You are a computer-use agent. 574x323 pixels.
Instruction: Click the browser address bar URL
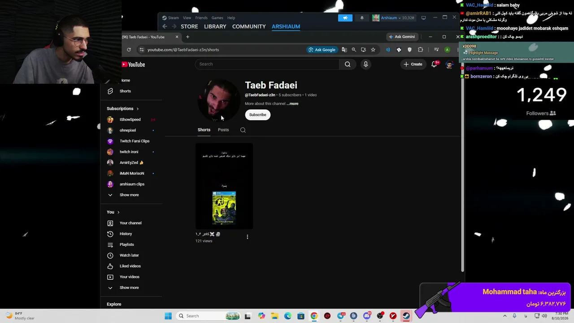point(183,50)
